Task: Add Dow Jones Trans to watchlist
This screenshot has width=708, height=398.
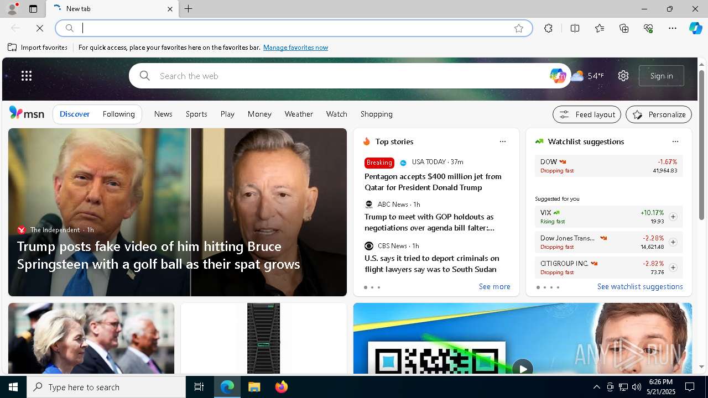Action: point(673,242)
